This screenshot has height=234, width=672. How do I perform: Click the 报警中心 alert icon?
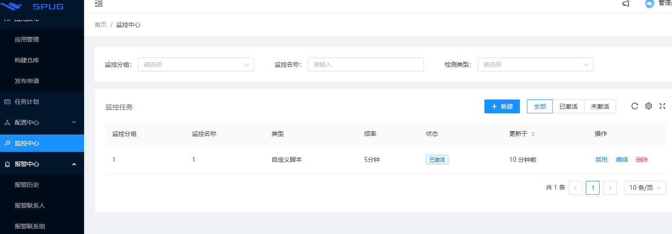[7, 164]
